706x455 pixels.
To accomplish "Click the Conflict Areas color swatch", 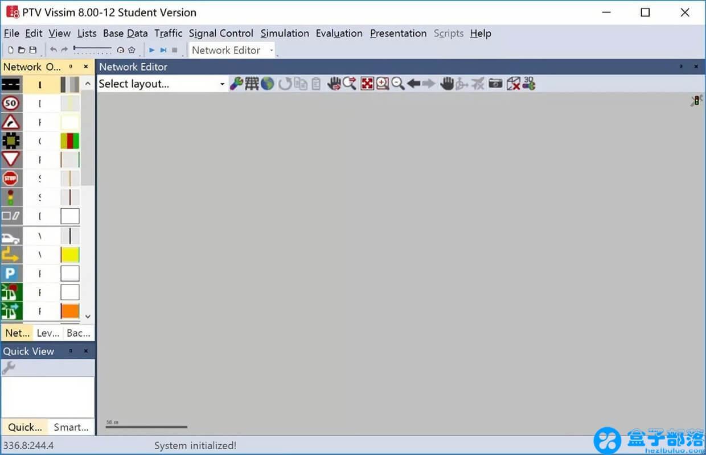I will (70, 141).
